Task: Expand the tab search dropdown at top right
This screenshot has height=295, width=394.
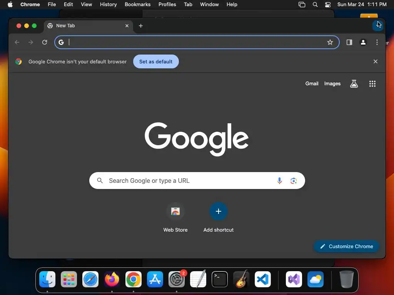Action: point(378,25)
